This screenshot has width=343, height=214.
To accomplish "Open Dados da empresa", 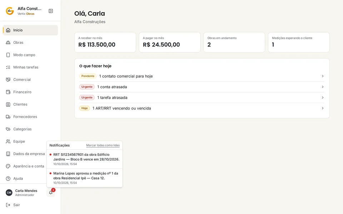I will pyautogui.click(x=25, y=154).
